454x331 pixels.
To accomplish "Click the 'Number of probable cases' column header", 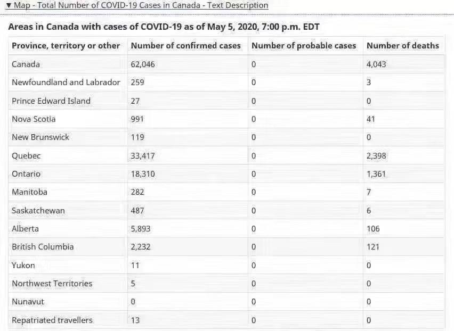I will 304,46.
